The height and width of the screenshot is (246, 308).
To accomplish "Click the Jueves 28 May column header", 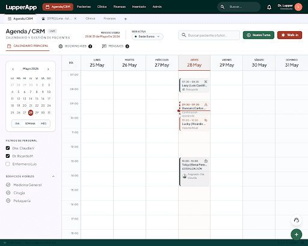I will coord(194,63).
